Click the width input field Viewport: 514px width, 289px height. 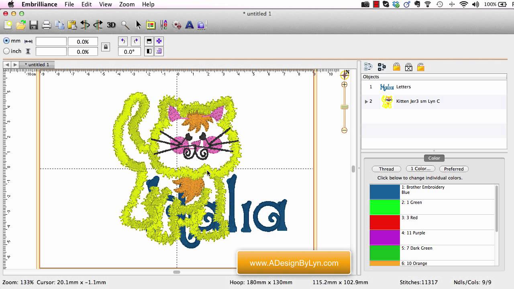pos(51,42)
